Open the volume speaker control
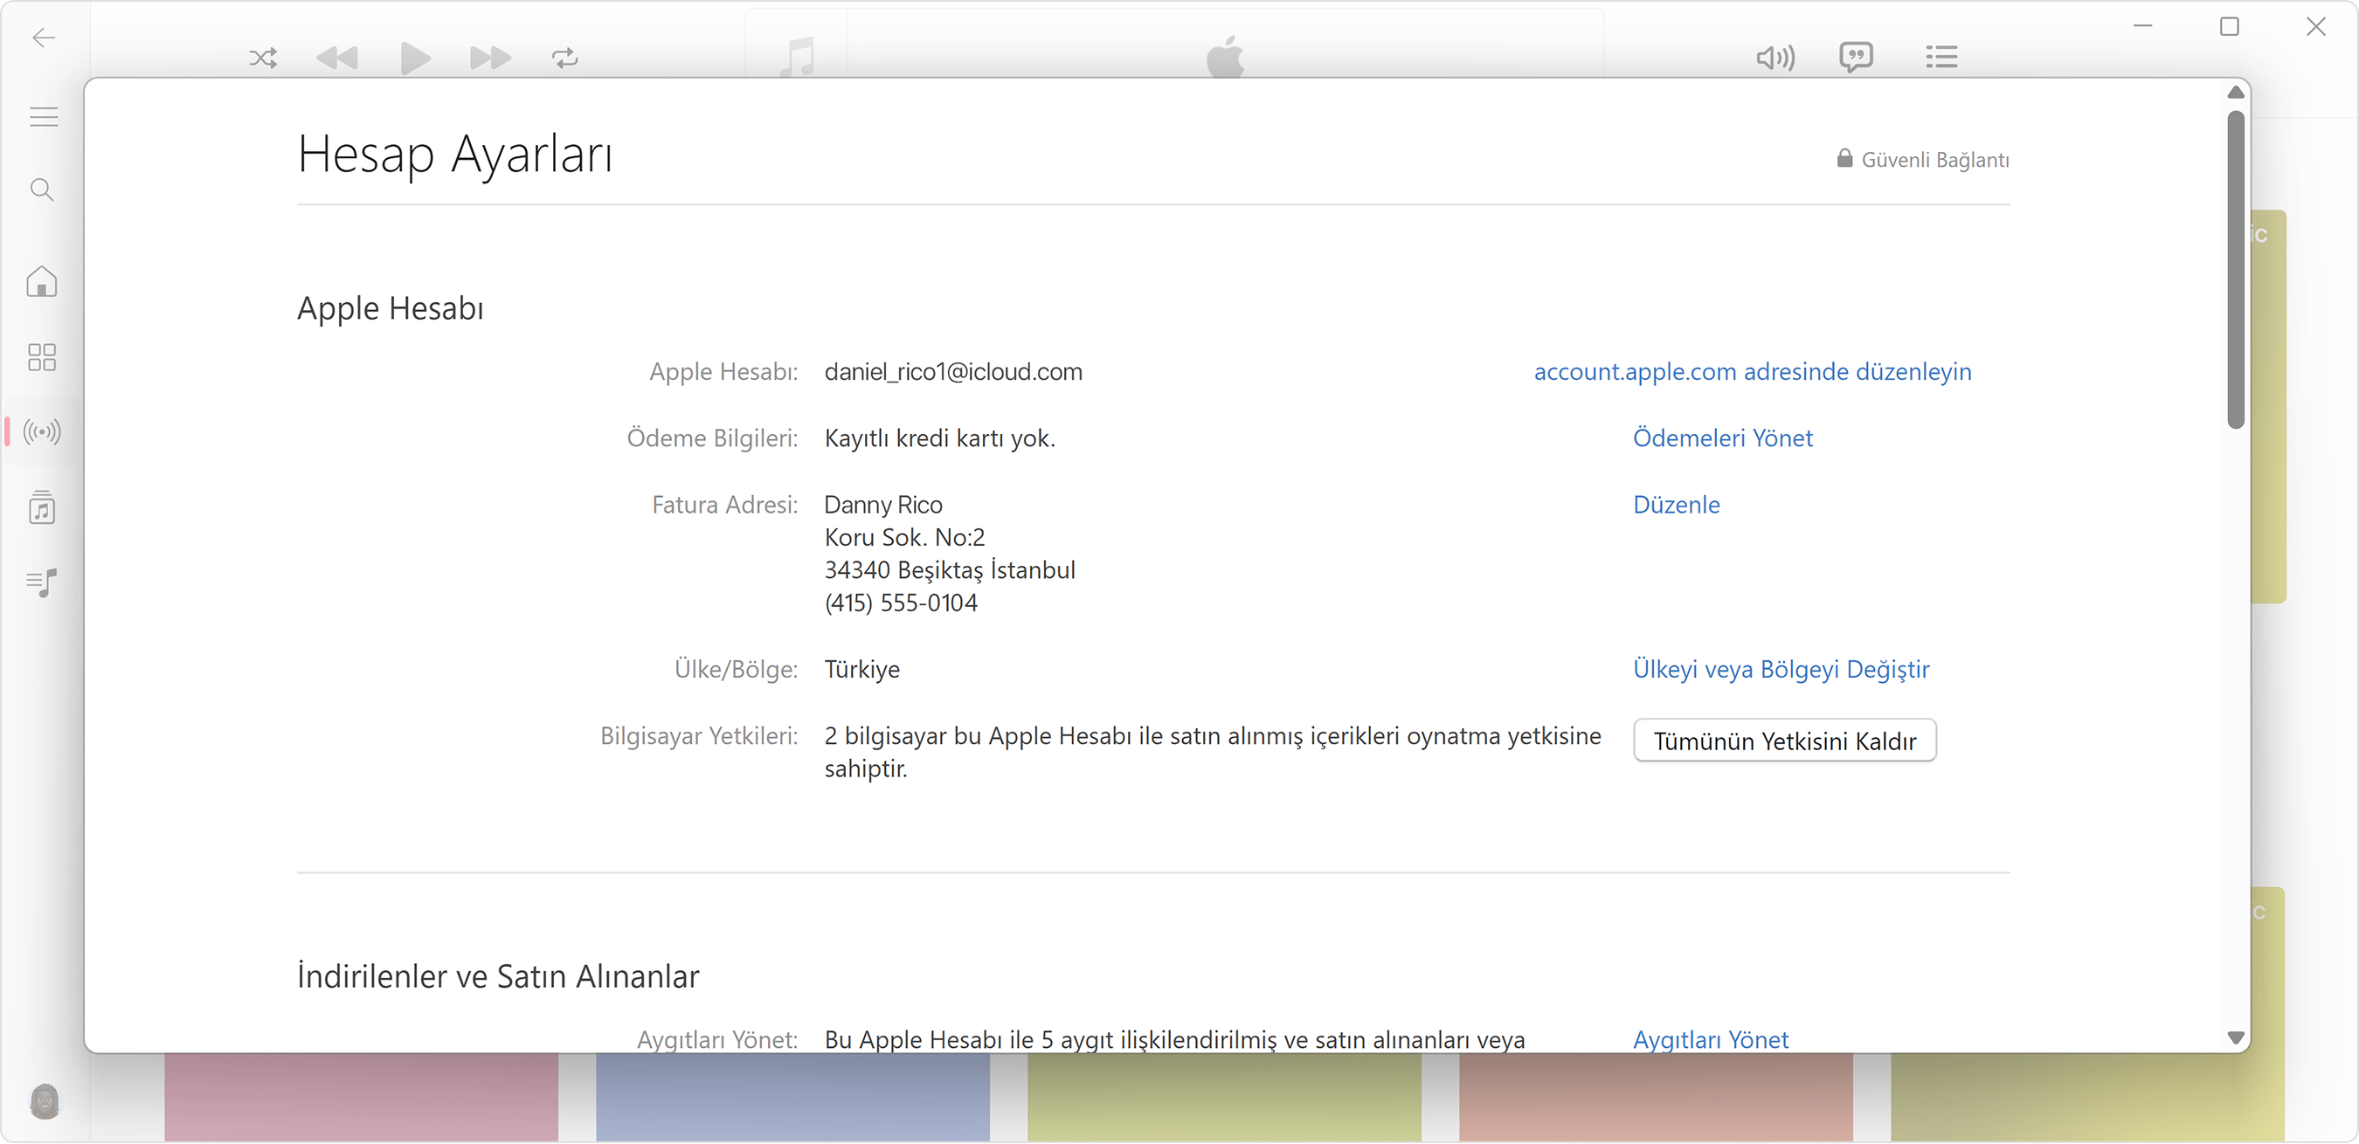Viewport: 2359px width, 1144px height. tap(1775, 59)
